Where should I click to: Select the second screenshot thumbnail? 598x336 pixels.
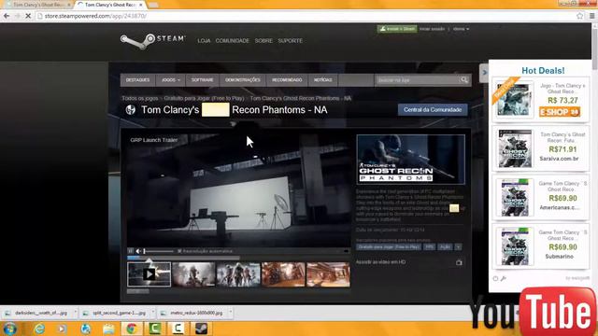click(x=193, y=274)
